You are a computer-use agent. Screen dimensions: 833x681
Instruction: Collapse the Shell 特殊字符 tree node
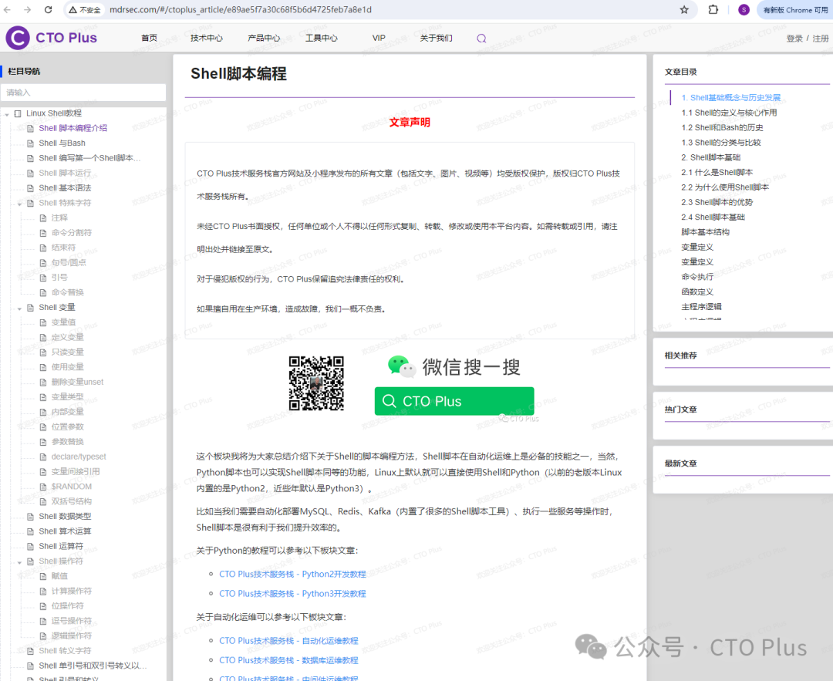[x=19, y=204]
